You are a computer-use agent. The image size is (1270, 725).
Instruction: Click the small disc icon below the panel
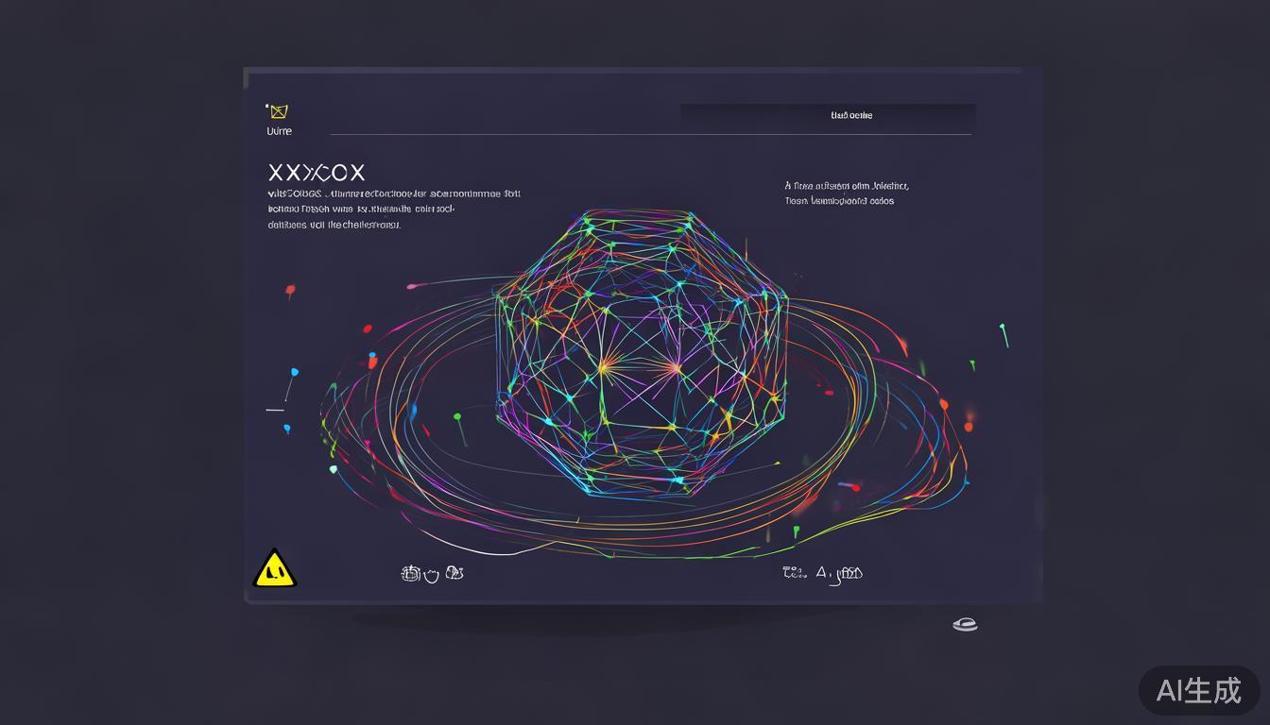click(x=965, y=624)
